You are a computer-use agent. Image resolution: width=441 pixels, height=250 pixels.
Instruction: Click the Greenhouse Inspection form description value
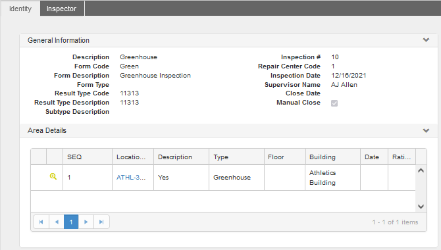click(155, 76)
